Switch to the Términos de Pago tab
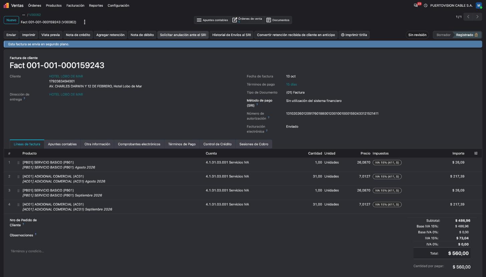Viewport: 486px width, 277px height. [182, 144]
